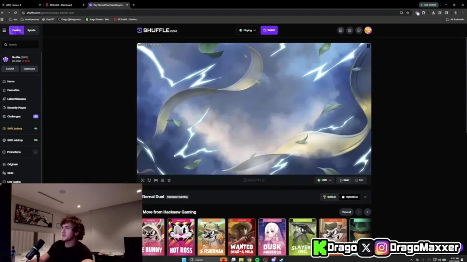
Task: Open the header crown icon
Action: (x=350, y=30)
